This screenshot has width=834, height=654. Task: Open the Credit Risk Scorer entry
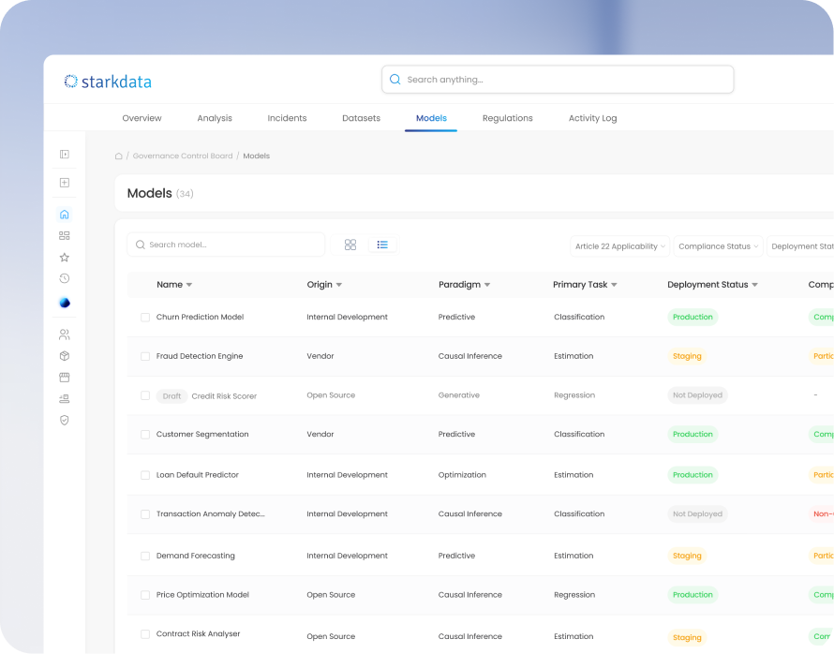pyautogui.click(x=224, y=396)
